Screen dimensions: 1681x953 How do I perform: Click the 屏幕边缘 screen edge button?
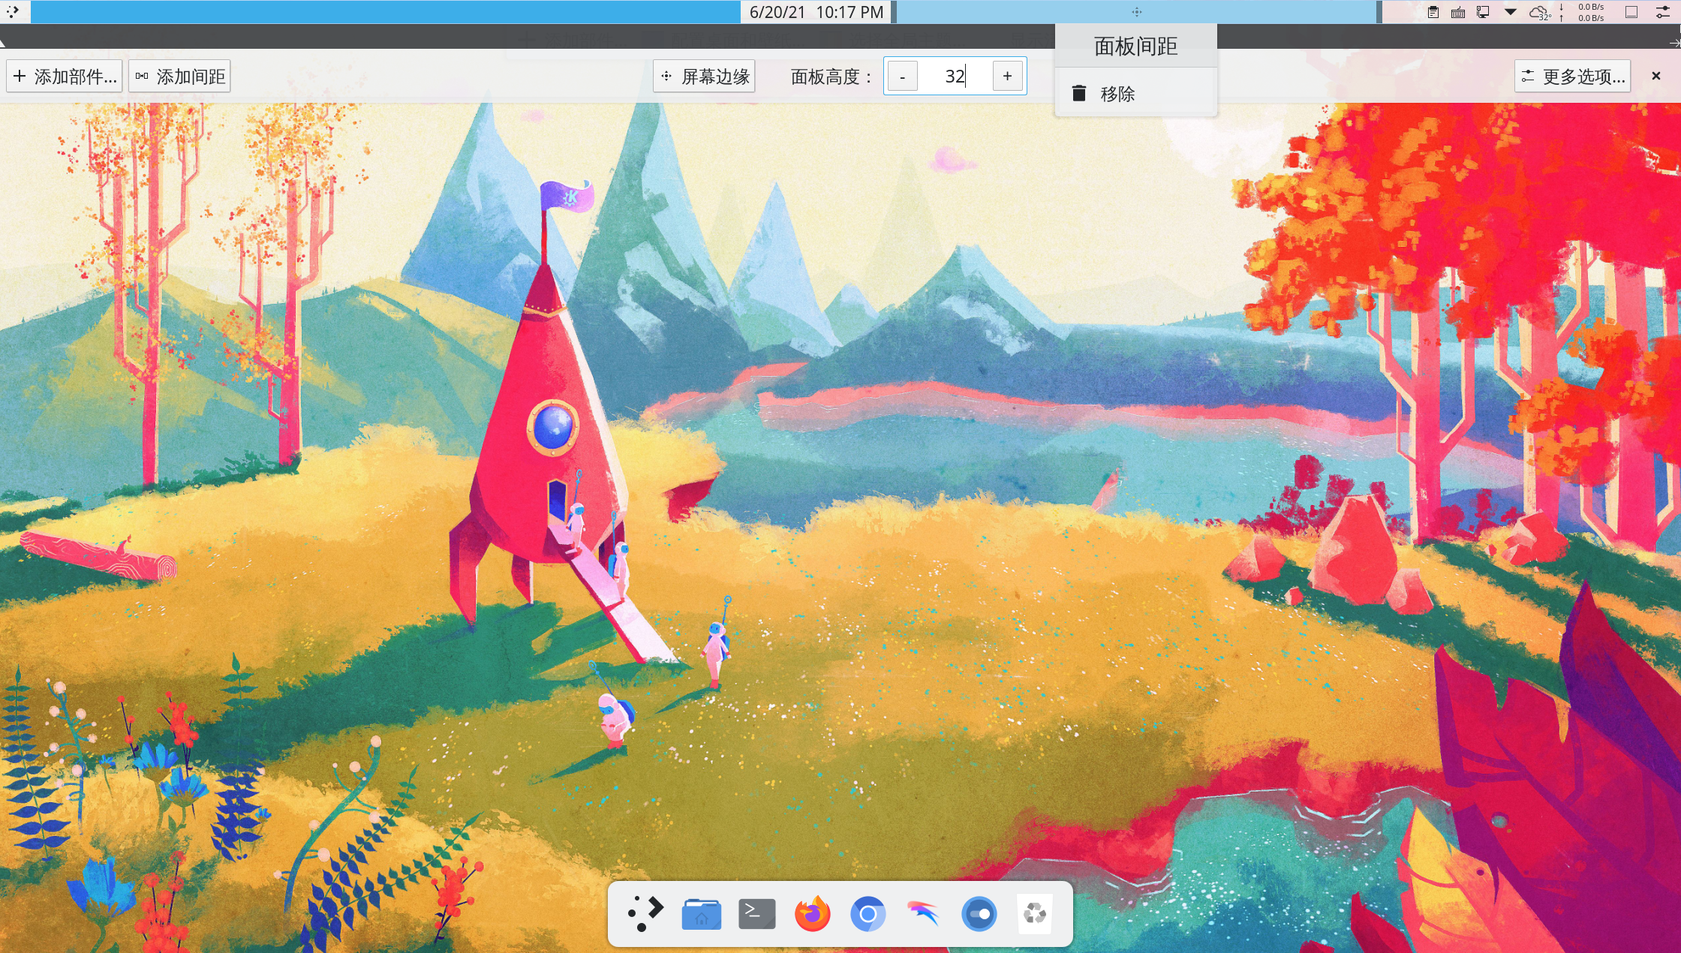coord(704,76)
